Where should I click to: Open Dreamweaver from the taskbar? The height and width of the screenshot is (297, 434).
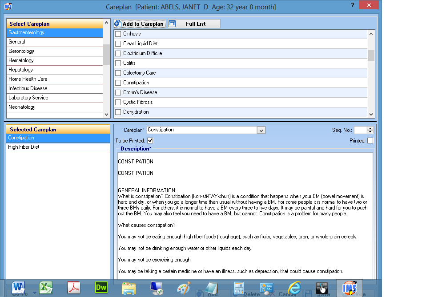click(x=101, y=288)
